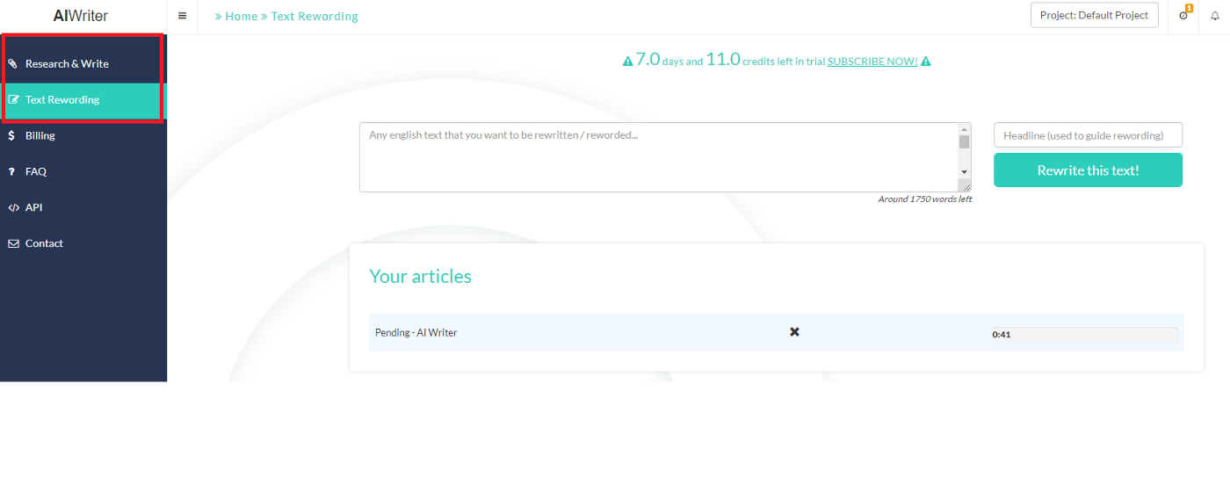Click the SUBSCRIBE NOW! link
The height and width of the screenshot is (485, 1230).
tap(872, 62)
